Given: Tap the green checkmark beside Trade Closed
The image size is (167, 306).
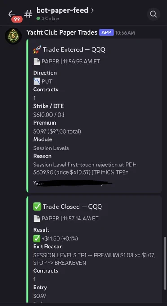Looking at the screenshot, I should pyautogui.click(x=37, y=207).
